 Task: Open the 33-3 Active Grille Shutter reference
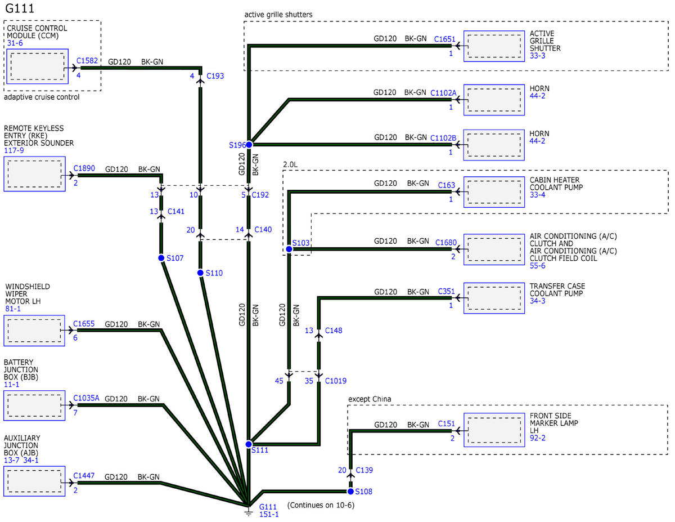[x=538, y=56]
